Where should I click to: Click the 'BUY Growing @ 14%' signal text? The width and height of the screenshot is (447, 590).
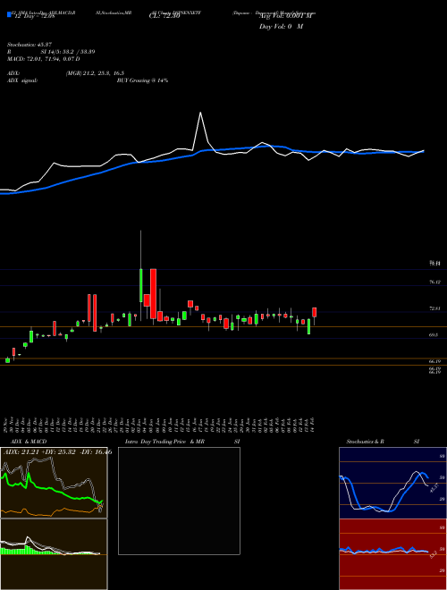point(142,80)
